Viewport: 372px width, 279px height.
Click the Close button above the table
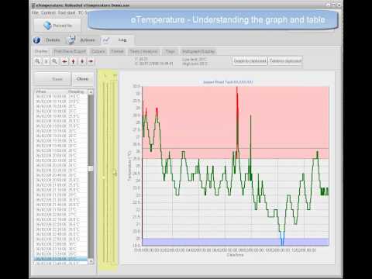pyautogui.click(x=83, y=79)
